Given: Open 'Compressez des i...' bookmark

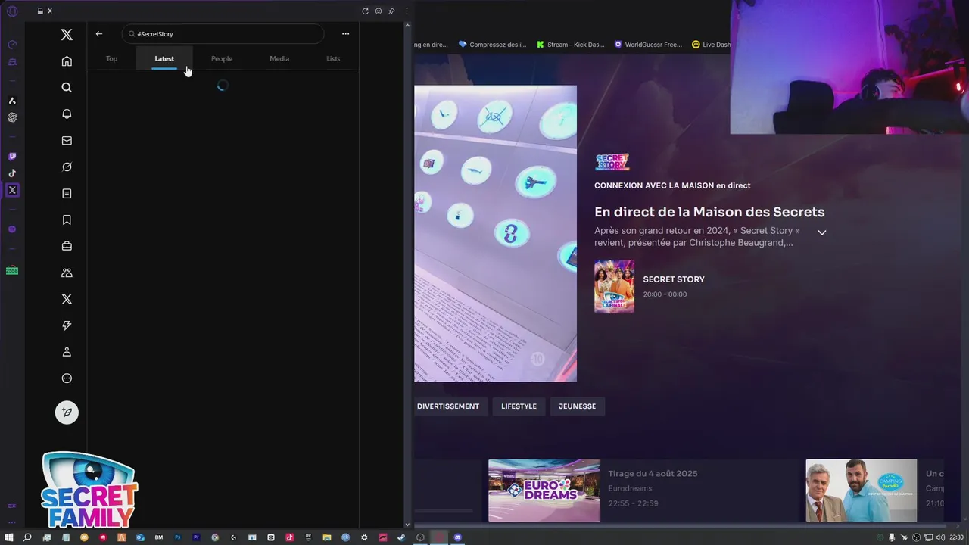Looking at the screenshot, I should click(492, 45).
